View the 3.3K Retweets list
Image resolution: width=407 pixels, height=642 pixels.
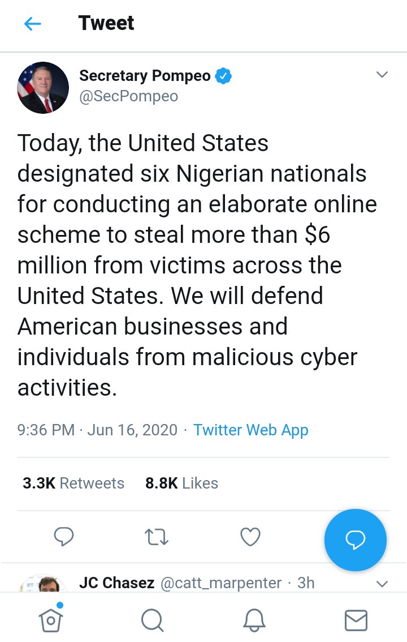[x=73, y=483]
